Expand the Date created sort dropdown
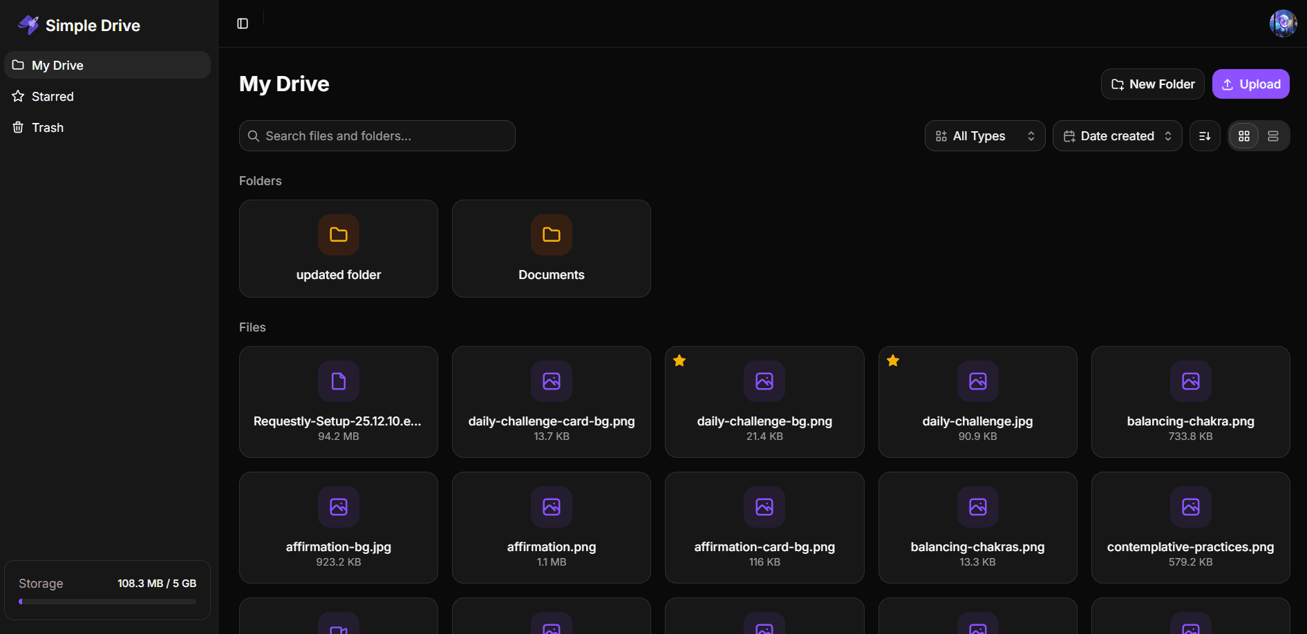The image size is (1307, 634). pyautogui.click(x=1117, y=136)
